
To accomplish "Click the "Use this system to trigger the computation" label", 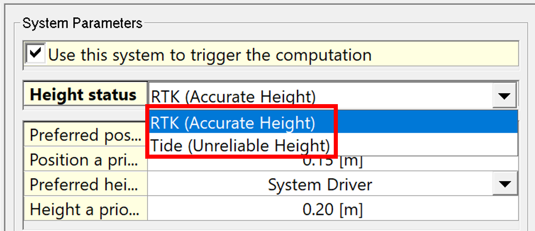I will (x=209, y=55).
